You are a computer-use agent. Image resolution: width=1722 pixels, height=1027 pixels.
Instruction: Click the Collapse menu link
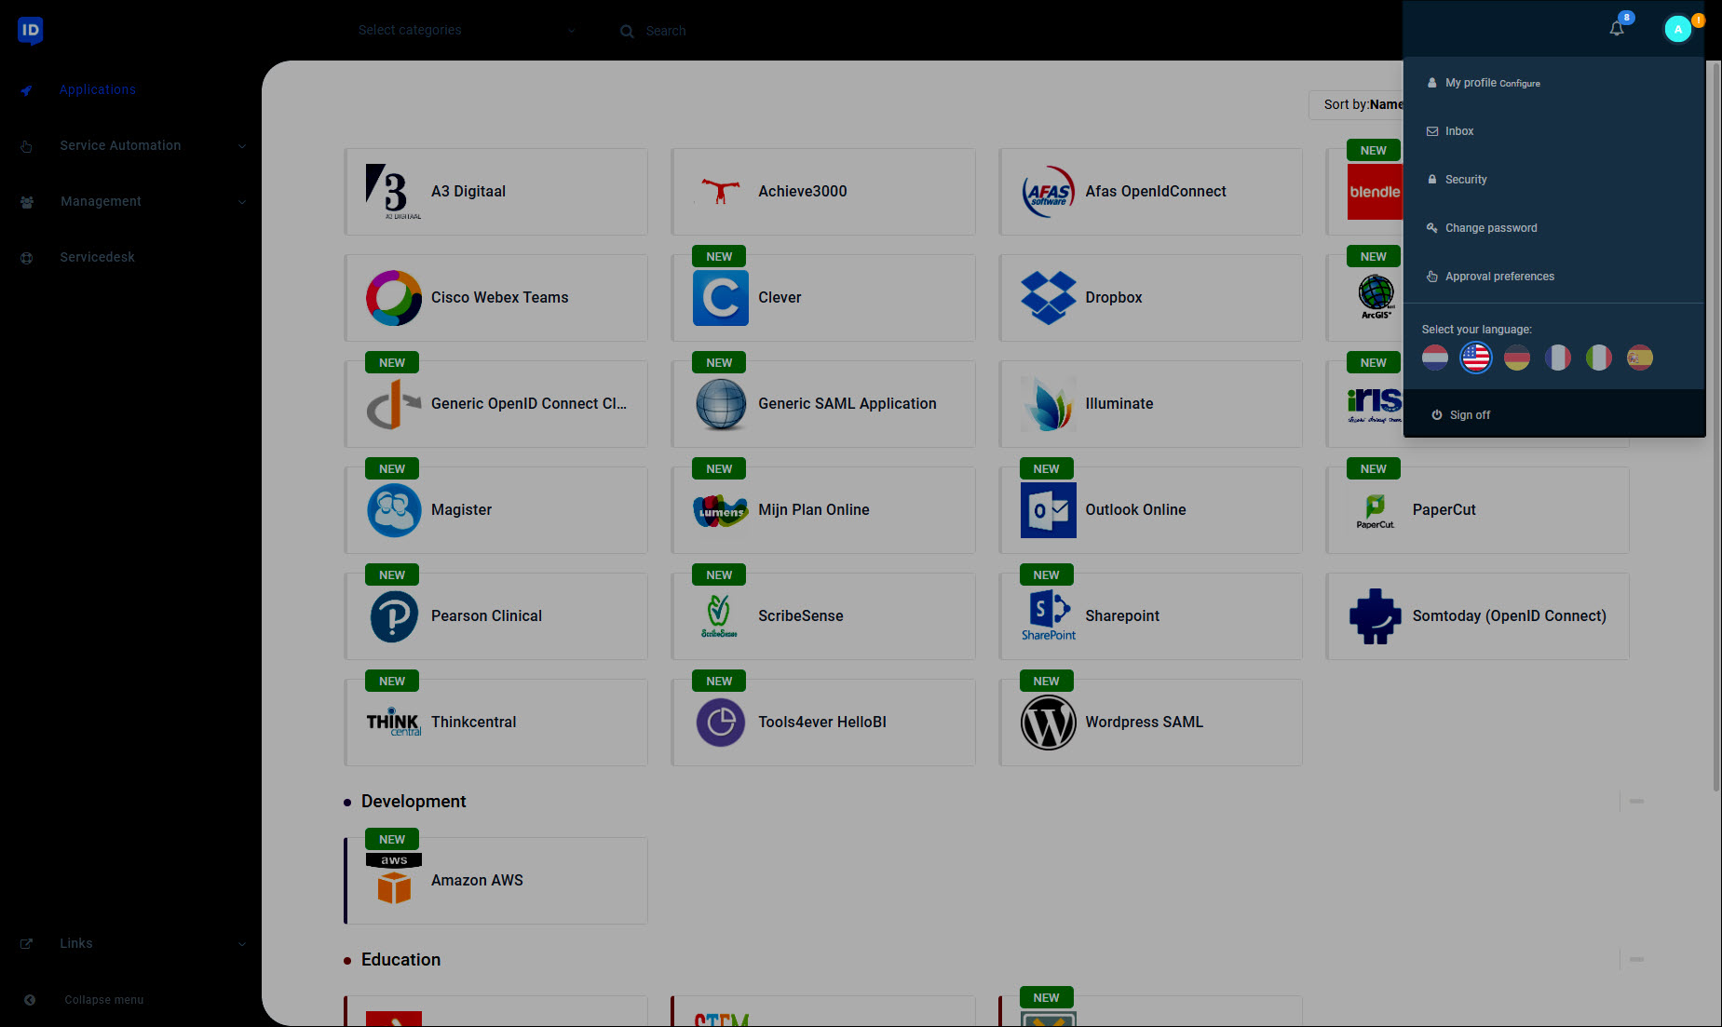tap(104, 1000)
